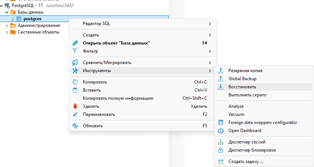Open the Инструменты submenu arrow
Screen dimensions: 314x167
[210, 71]
